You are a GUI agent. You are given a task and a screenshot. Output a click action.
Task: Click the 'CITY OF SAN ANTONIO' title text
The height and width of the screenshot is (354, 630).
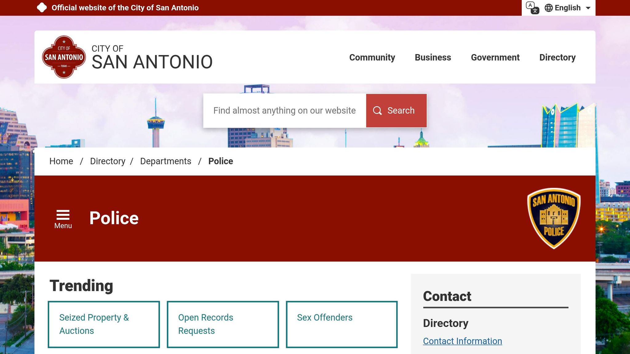152,57
